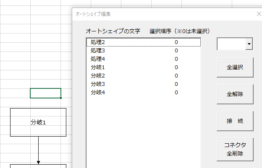Click the selected green-bordered worksheet cell
The width and height of the screenshot is (262, 168).
pyautogui.click(x=45, y=93)
